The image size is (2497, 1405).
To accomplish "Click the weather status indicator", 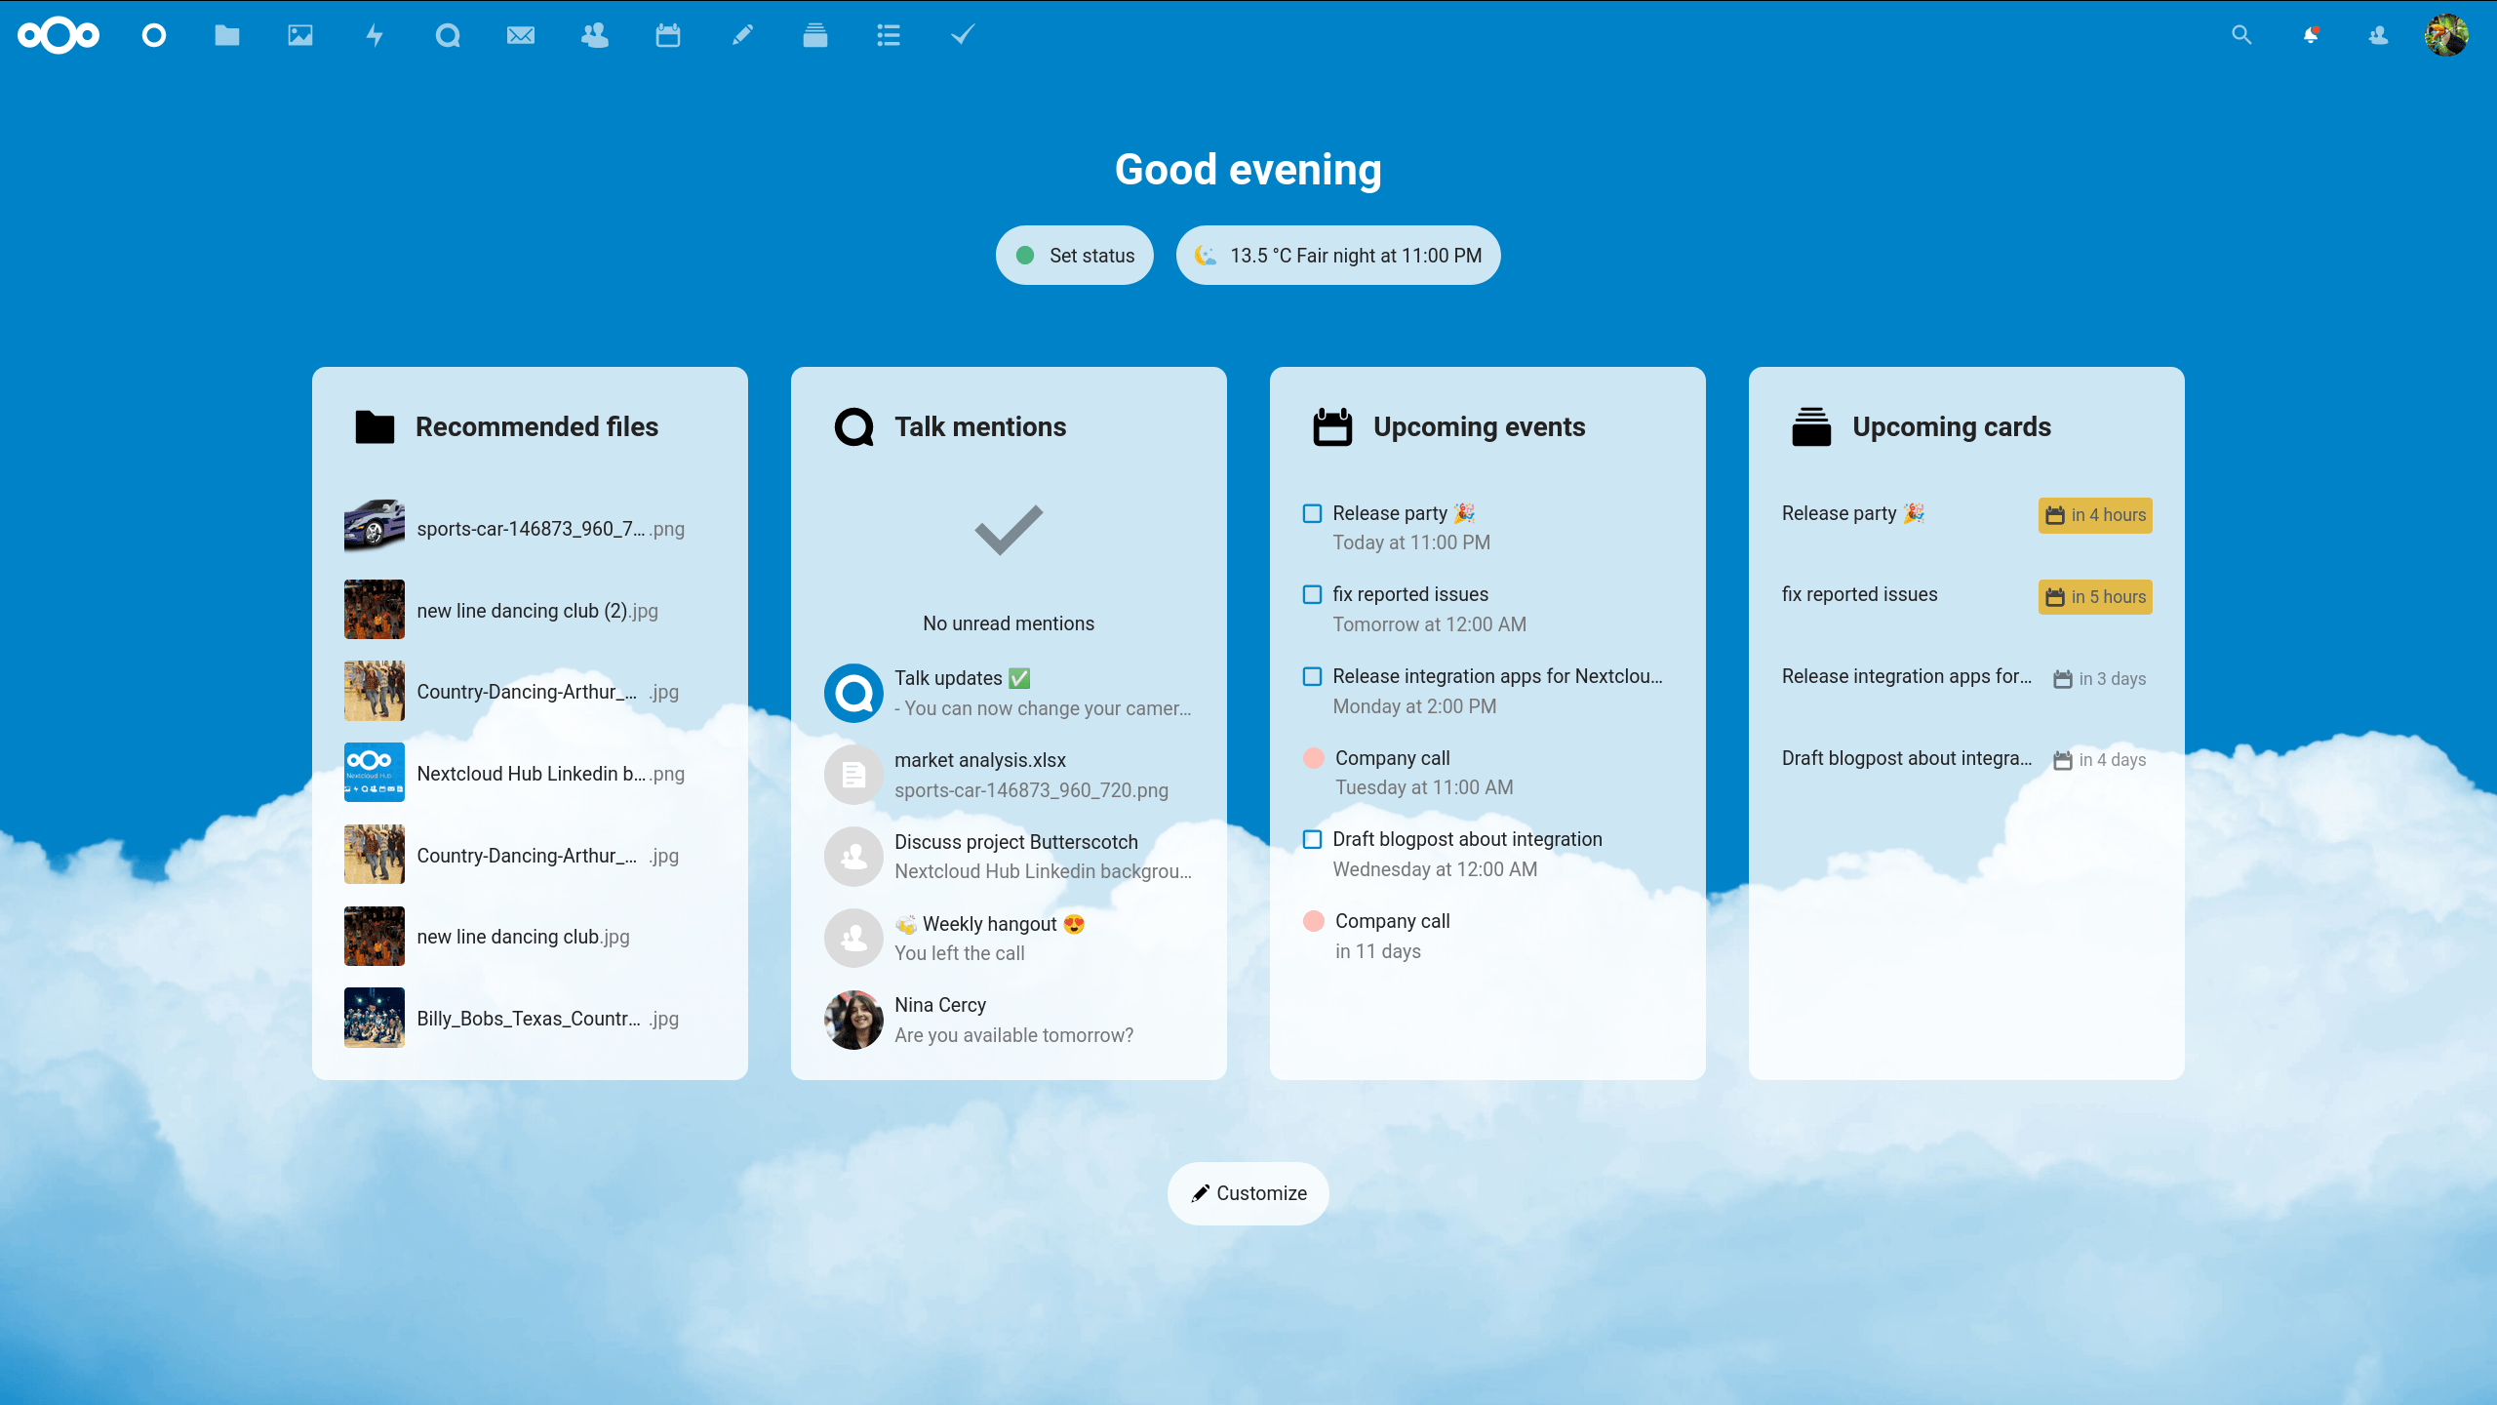I will pos(1337,256).
